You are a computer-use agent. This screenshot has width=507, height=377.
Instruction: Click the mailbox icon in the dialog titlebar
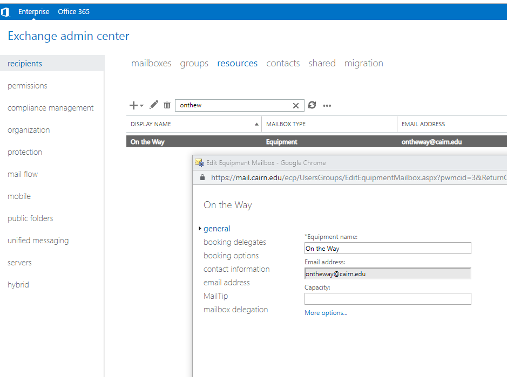click(x=199, y=162)
